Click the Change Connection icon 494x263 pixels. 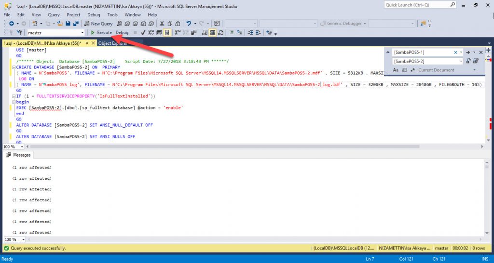[x=19, y=32]
